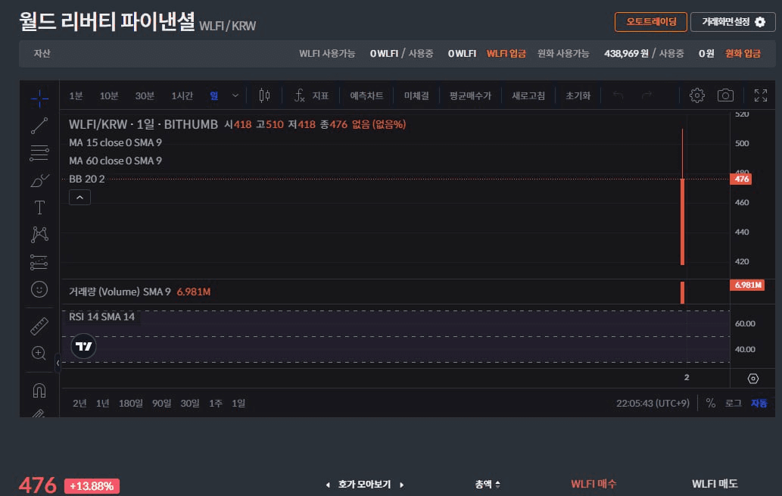This screenshot has width=782, height=496.
Task: Select the 30분 interval
Action: coord(145,96)
